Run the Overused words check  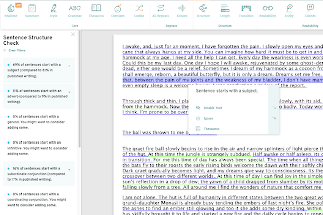tap(118, 10)
